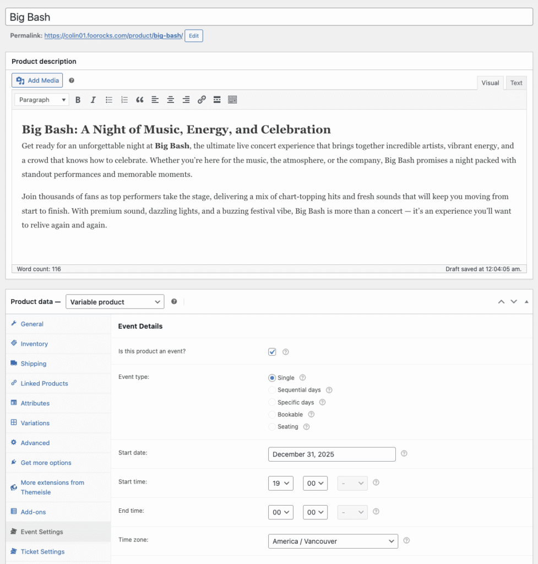538x564 pixels.
Task: Open the Add Media dialog
Action: click(x=37, y=80)
